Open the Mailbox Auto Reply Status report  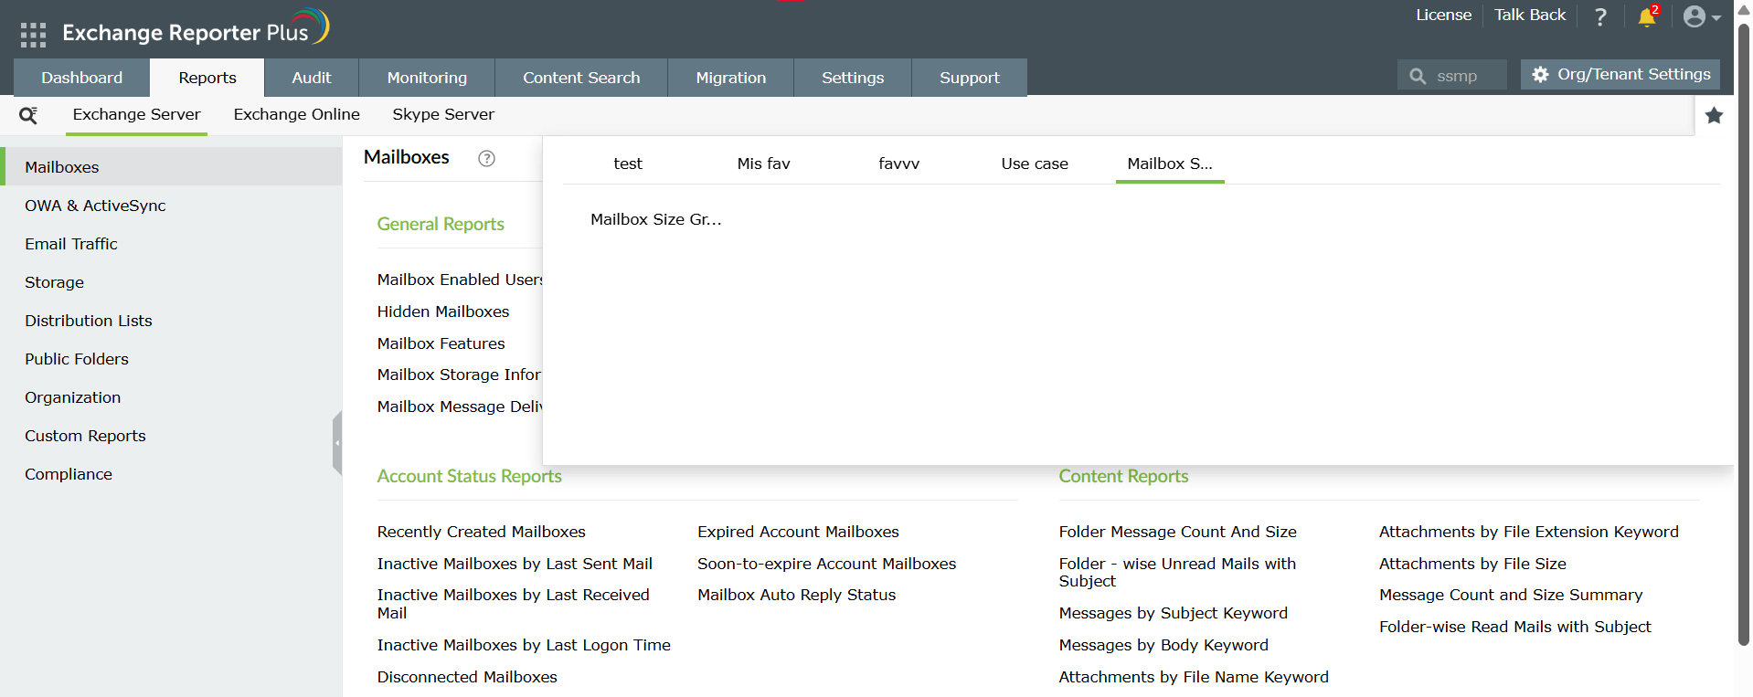pos(796,595)
